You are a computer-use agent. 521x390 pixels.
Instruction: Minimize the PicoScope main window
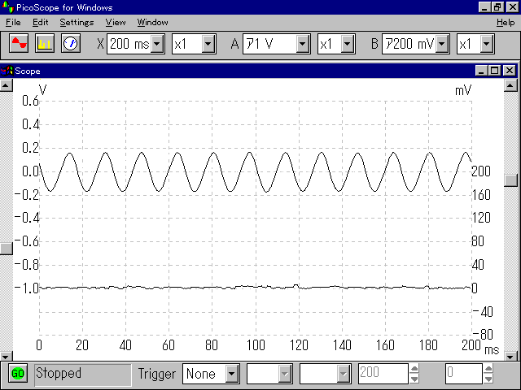point(484,7)
